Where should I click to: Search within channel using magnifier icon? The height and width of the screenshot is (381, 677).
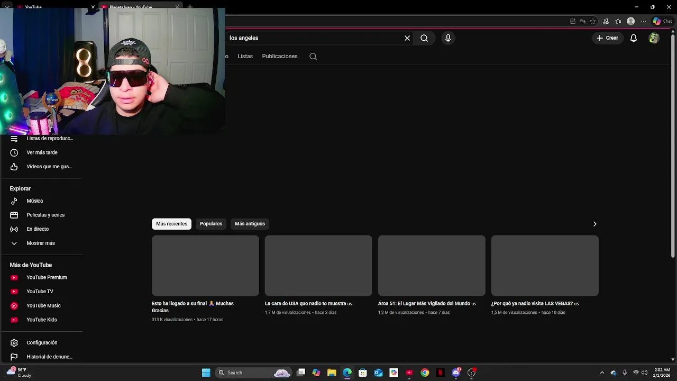pos(313,57)
